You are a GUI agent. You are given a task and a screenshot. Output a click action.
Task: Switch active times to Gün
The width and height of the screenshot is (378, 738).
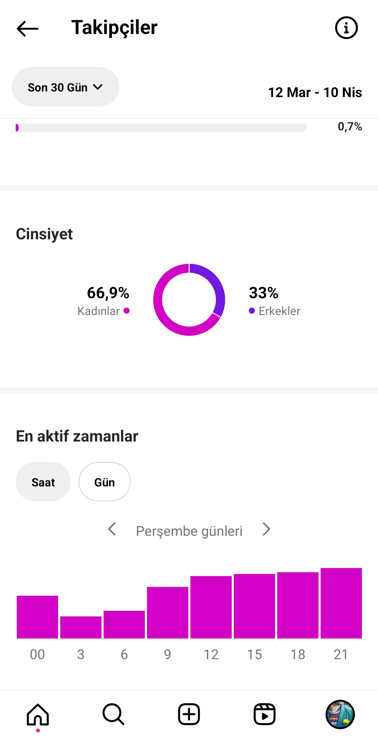point(105,482)
